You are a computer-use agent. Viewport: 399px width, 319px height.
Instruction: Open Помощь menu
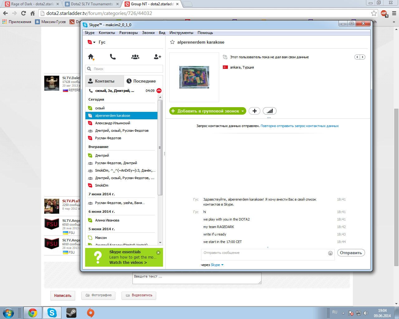[205, 33]
